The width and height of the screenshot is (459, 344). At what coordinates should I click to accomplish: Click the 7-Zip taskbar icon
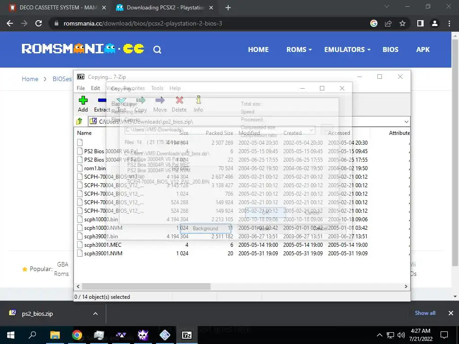(x=187, y=335)
